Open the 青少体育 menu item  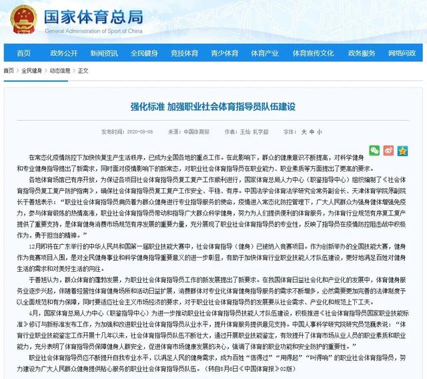pos(225,53)
